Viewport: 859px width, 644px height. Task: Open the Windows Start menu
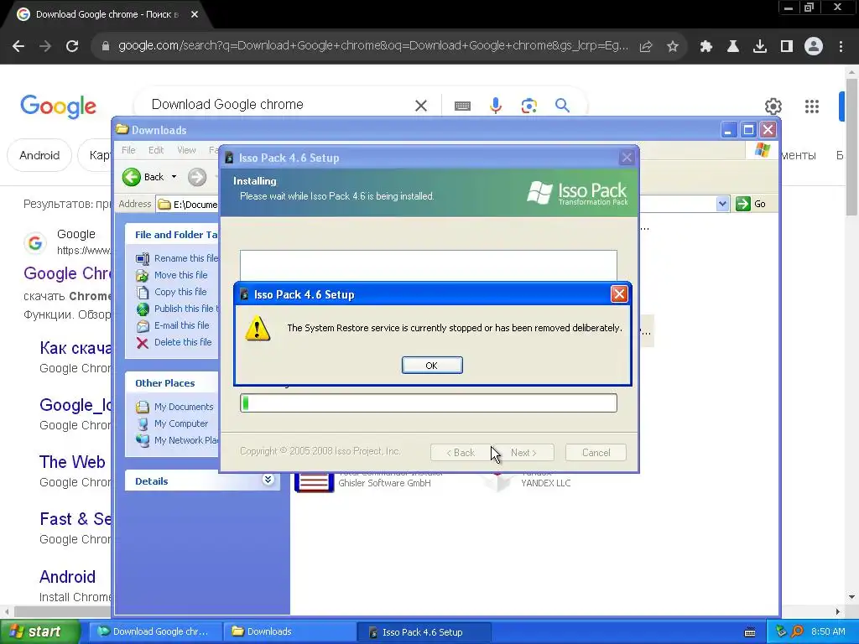39,632
